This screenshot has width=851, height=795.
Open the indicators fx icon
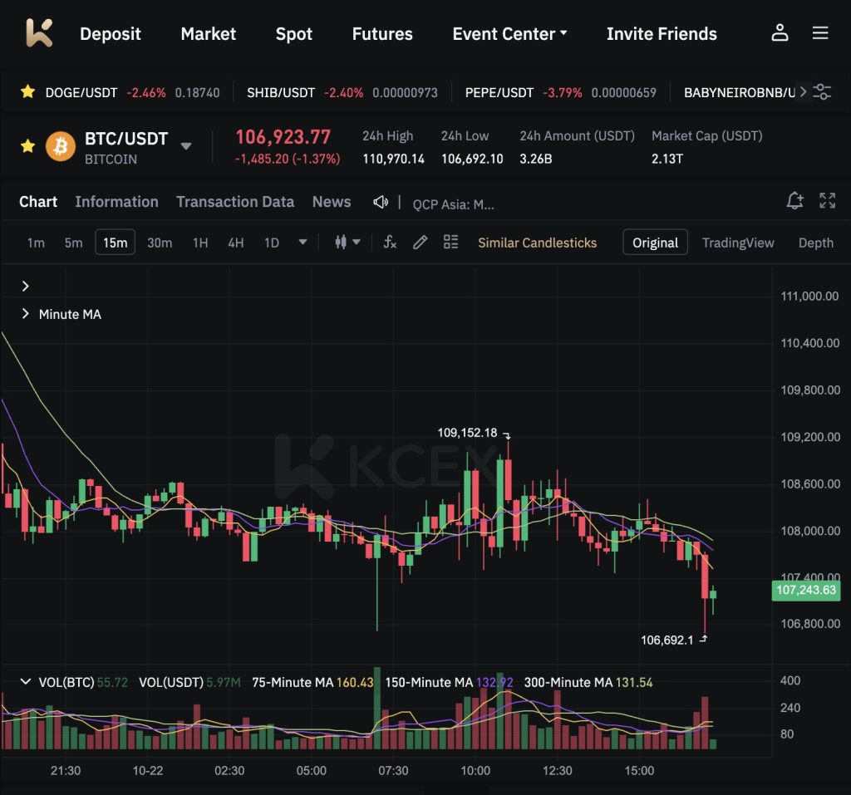389,242
